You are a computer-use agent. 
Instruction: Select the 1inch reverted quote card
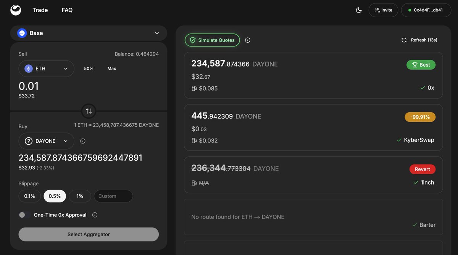(x=313, y=175)
